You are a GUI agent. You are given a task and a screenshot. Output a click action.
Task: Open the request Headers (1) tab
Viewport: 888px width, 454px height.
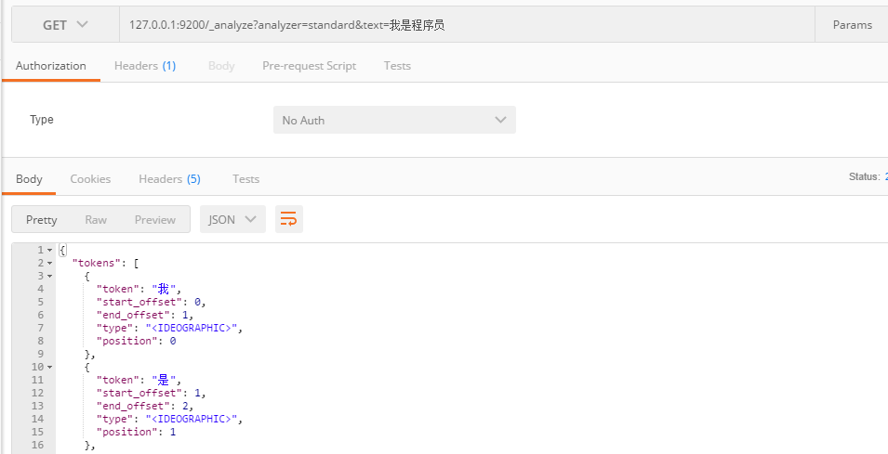coord(145,66)
